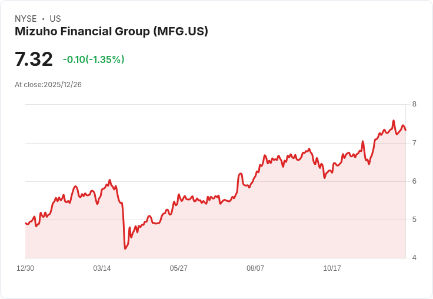Click the right end of the price line
Image resolution: width=433 pixels, height=299 pixels.
(405, 129)
